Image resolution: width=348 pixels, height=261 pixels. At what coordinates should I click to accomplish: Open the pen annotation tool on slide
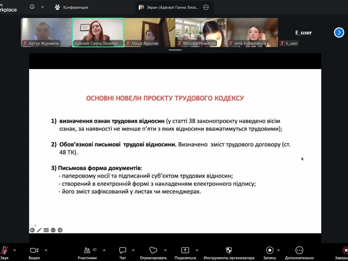tap(39, 230)
